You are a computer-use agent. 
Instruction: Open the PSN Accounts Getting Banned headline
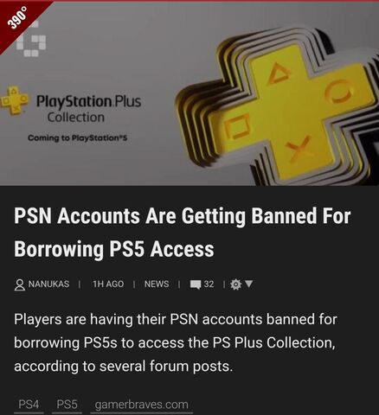click(183, 233)
